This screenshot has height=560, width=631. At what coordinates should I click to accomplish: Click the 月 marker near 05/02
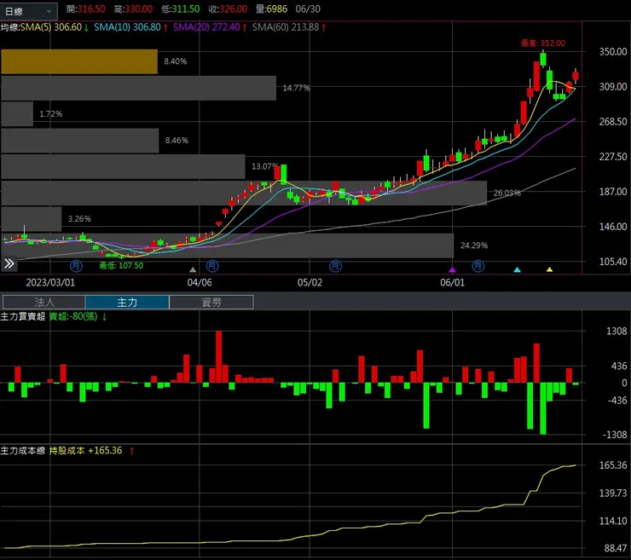tap(336, 266)
